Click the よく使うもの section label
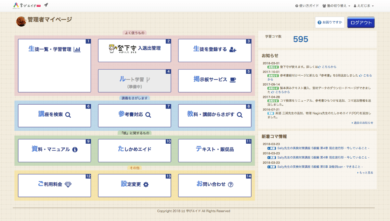Screen dimensions: 390x221 point(135,32)
